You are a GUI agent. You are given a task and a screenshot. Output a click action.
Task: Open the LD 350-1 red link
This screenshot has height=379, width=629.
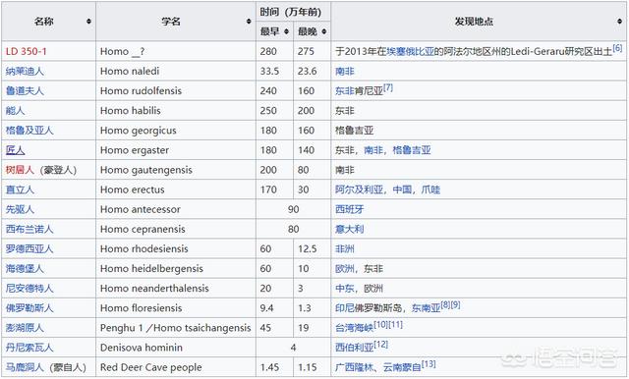click(x=27, y=51)
